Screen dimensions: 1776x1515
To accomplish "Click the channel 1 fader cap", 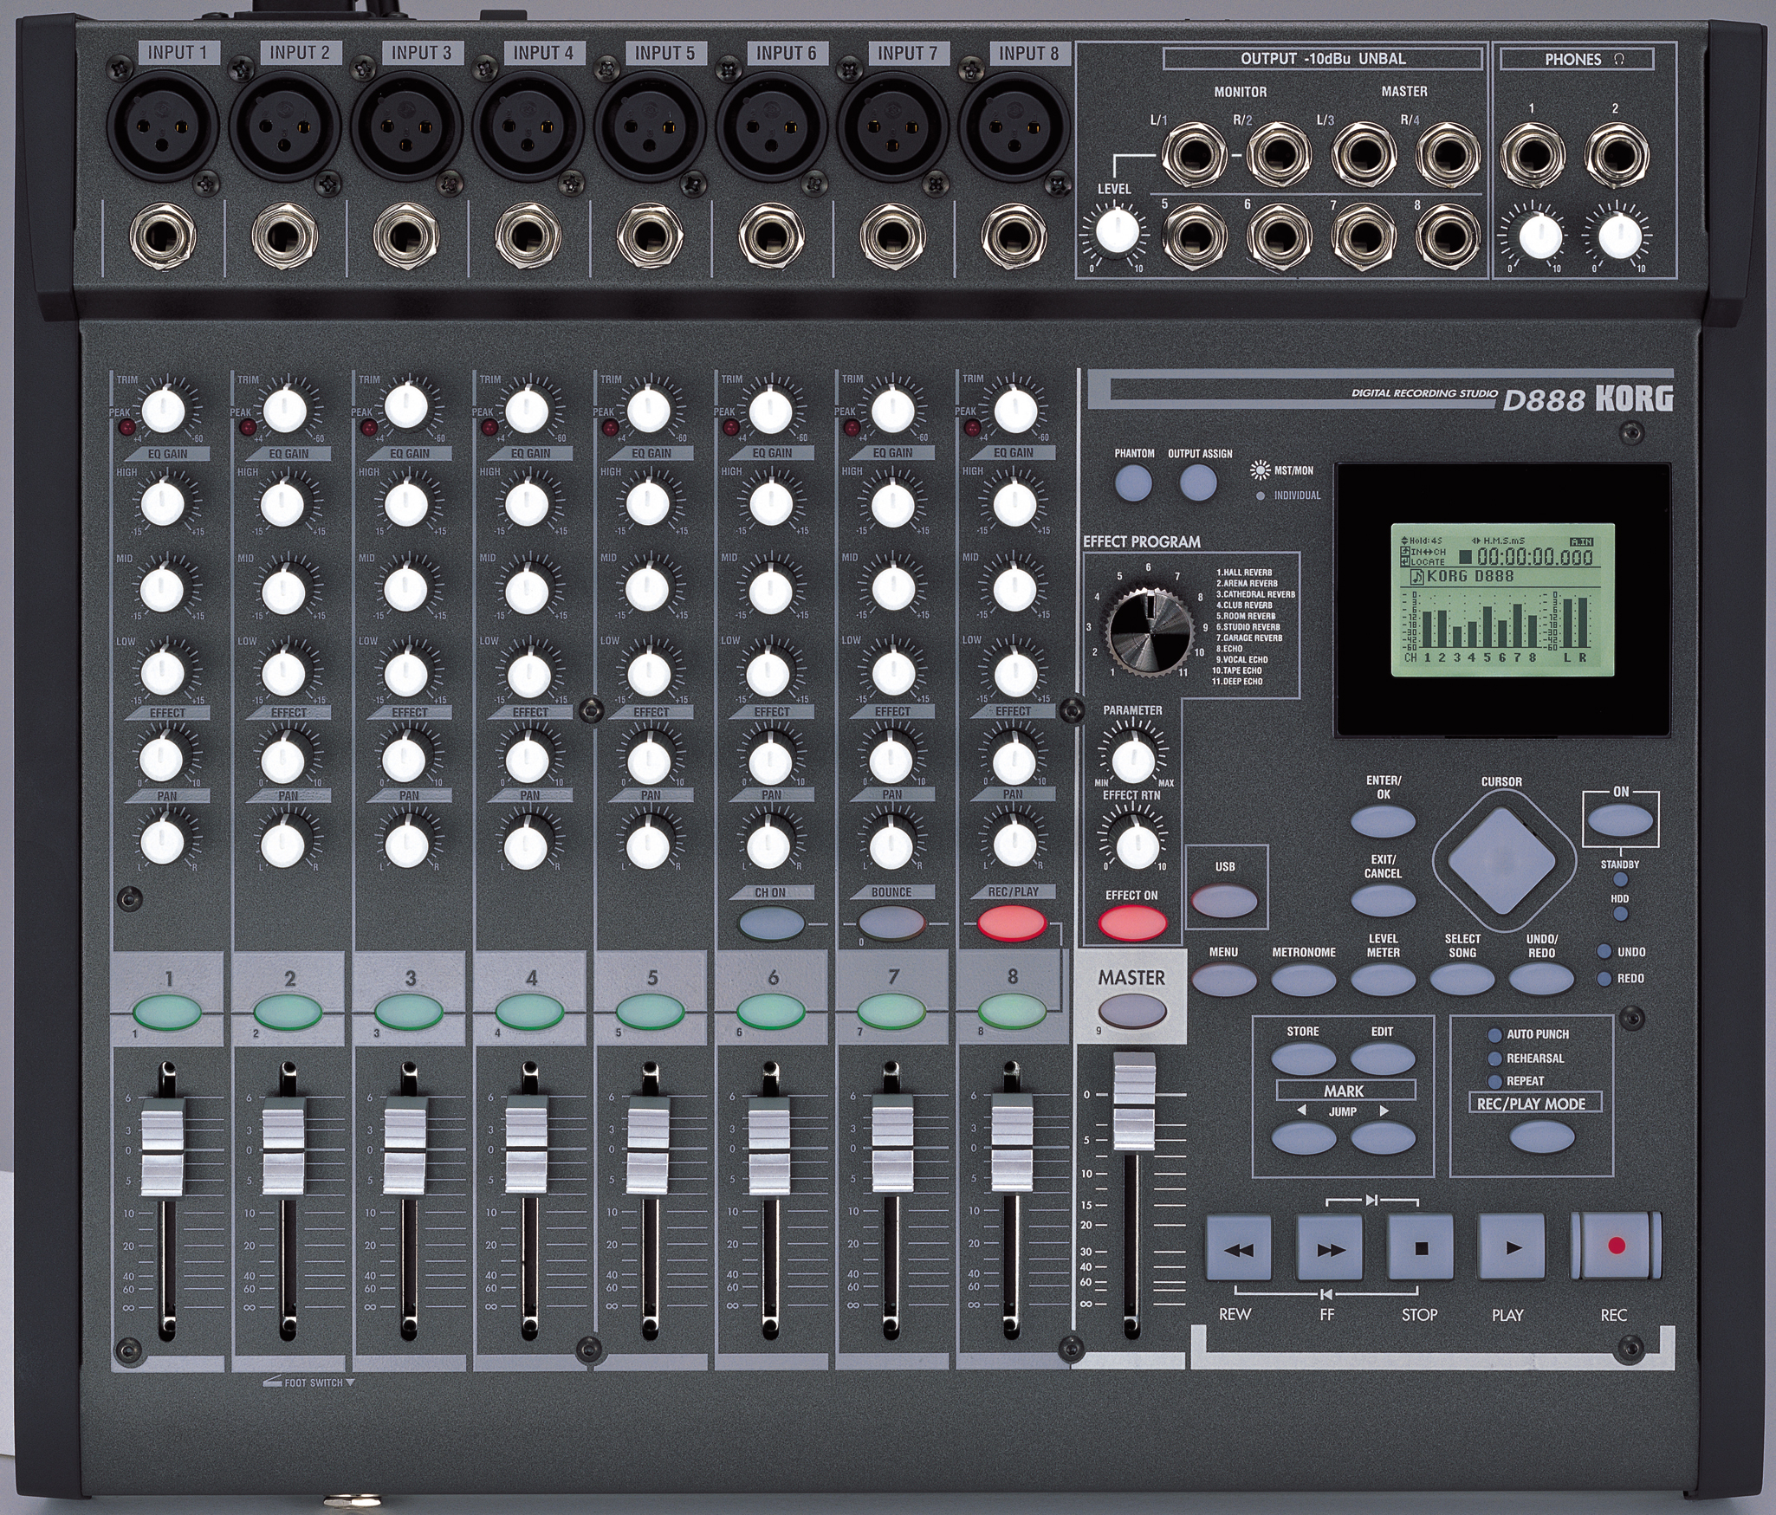I will point(164,1148).
